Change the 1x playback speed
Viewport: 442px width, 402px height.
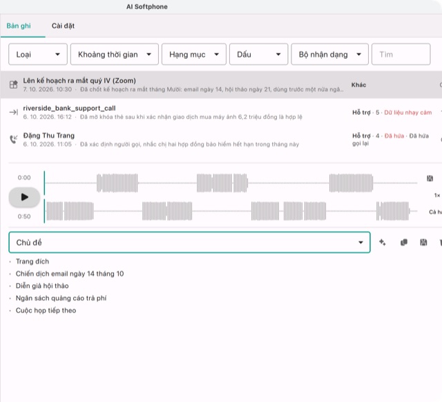[437, 195]
